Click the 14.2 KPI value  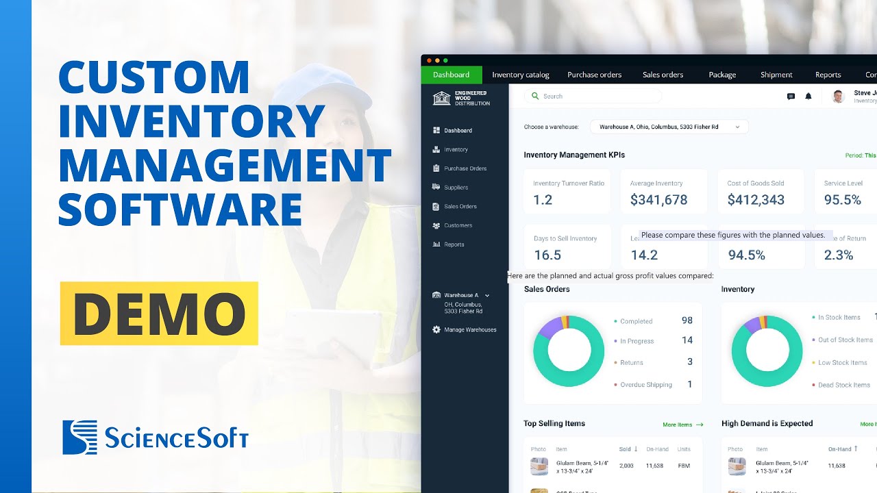(644, 255)
